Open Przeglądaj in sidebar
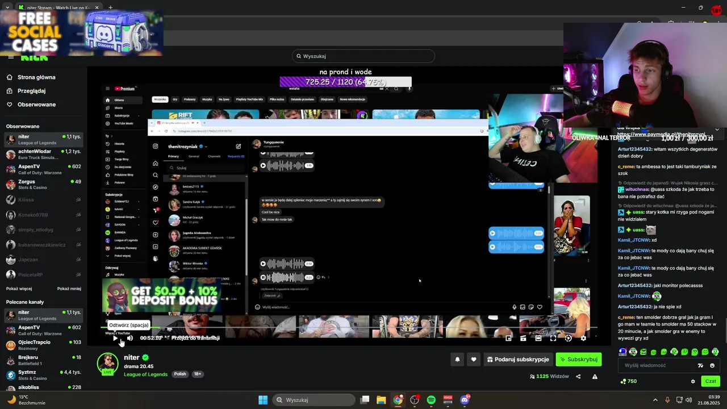This screenshot has height=409, width=727. (31, 91)
